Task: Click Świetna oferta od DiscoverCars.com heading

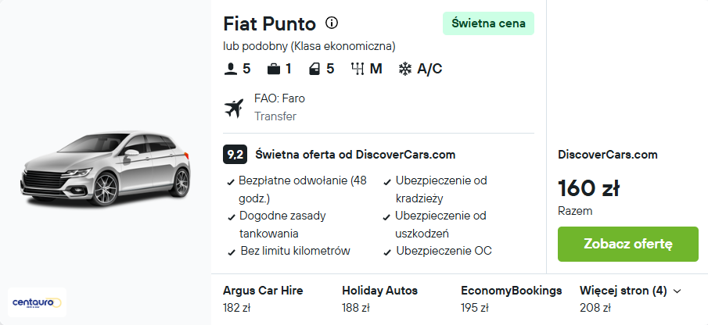Action: click(x=355, y=155)
